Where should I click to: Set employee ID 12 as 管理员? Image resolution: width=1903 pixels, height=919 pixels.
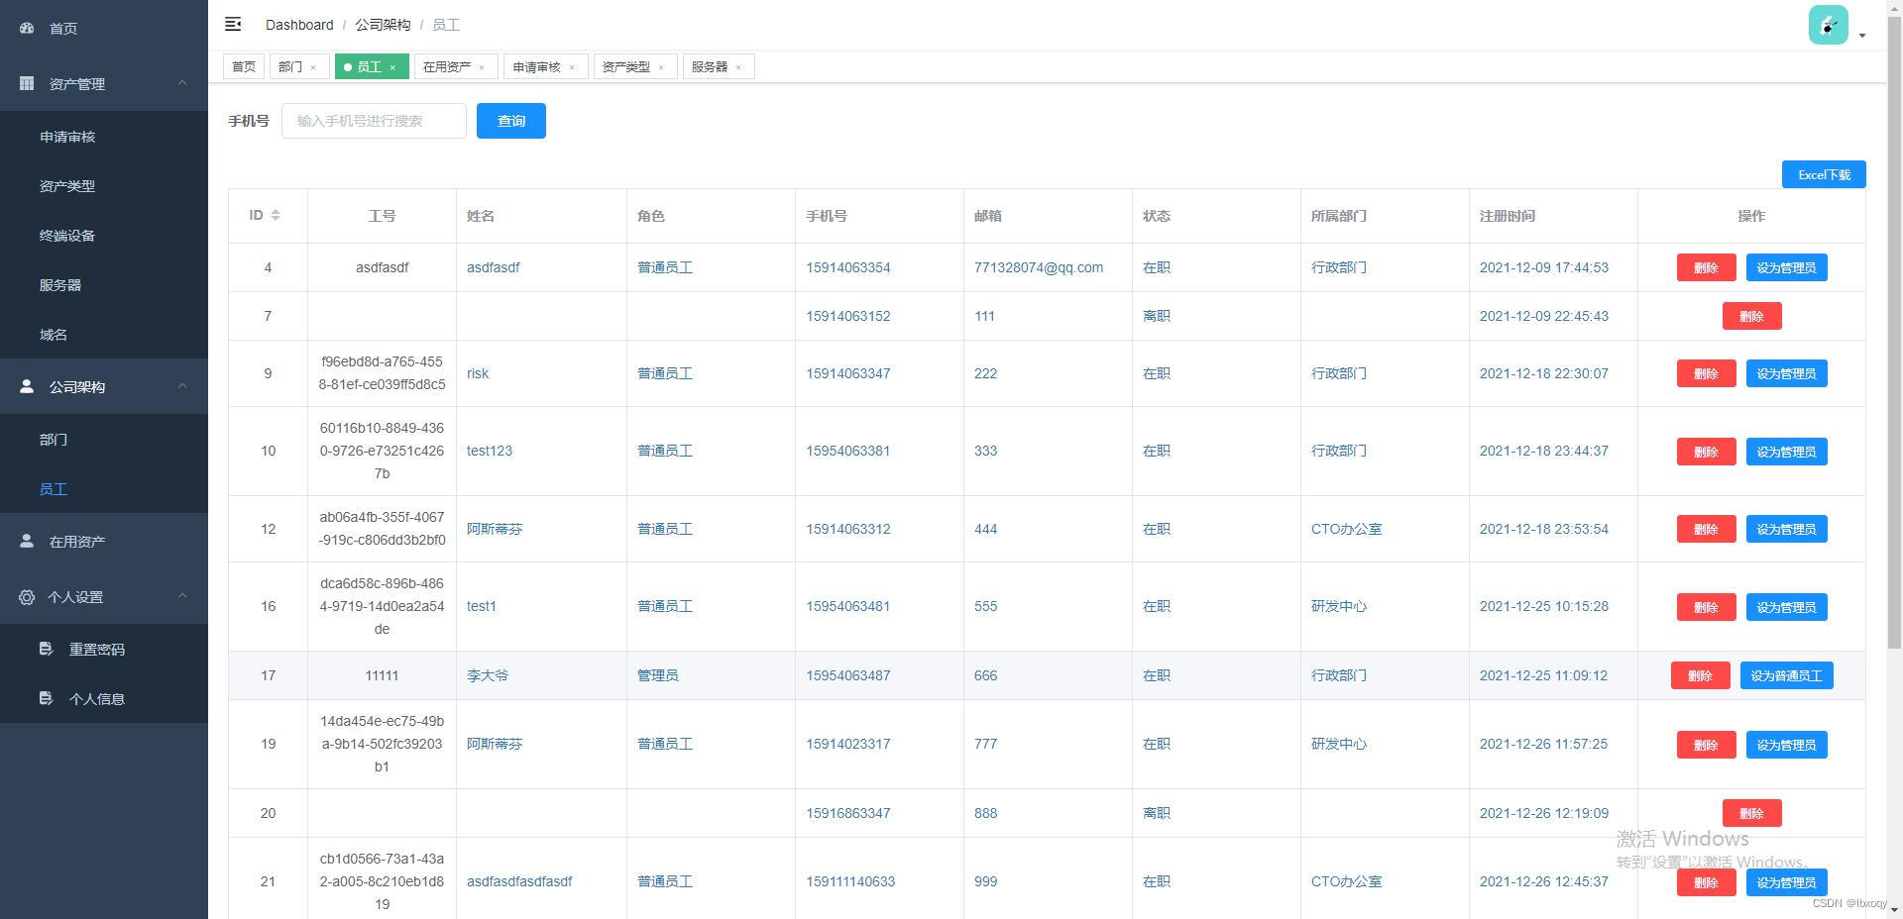[1786, 529]
